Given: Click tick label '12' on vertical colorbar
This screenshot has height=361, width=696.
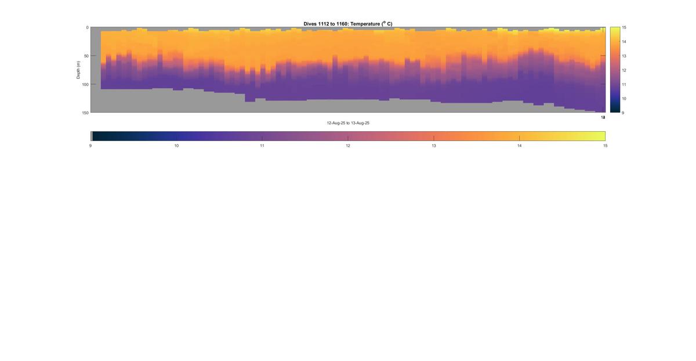Looking at the screenshot, I should (623, 70).
